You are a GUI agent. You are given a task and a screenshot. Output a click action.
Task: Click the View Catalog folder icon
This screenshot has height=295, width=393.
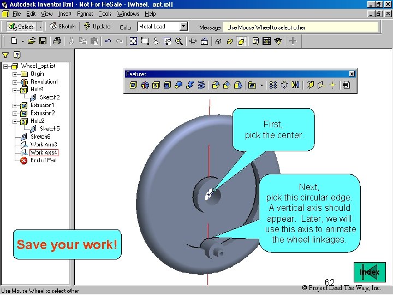click(252, 85)
